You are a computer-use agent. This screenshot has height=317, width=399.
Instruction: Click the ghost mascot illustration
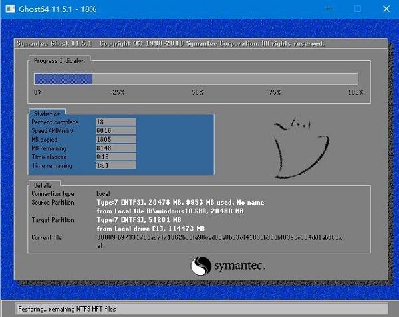(294, 147)
